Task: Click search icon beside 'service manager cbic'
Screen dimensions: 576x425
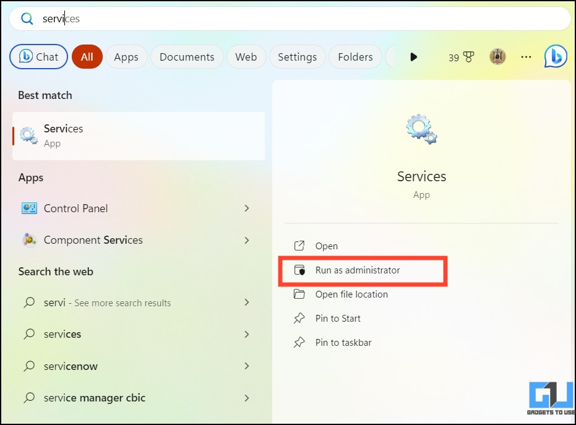Action: point(29,397)
